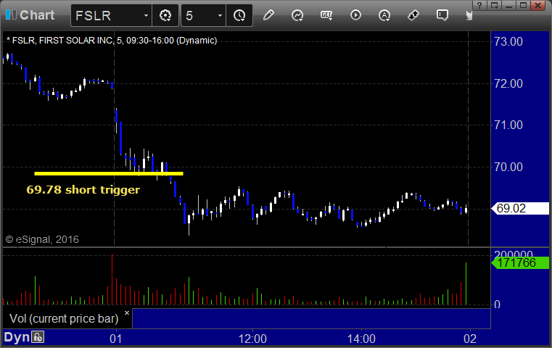Open the speech bubble comment icon
This screenshot has width=552, height=348.
(442, 15)
